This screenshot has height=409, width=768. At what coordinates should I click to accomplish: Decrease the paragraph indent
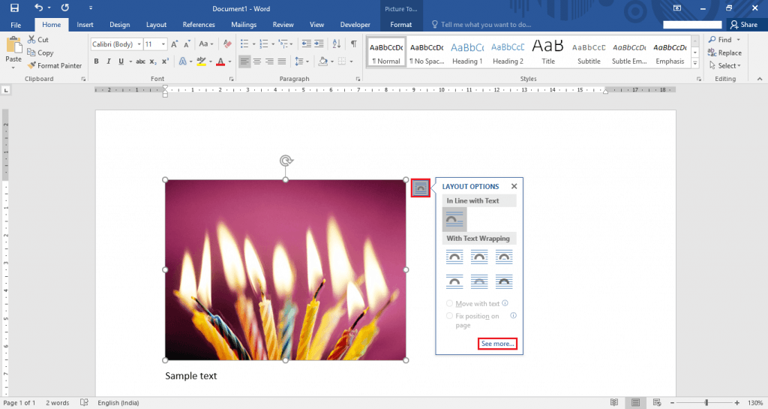tap(307, 44)
